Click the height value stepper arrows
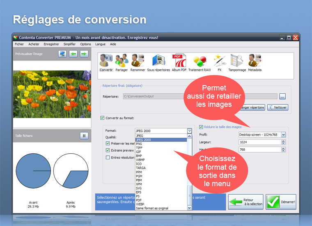The image size is (312, 226). [283, 150]
